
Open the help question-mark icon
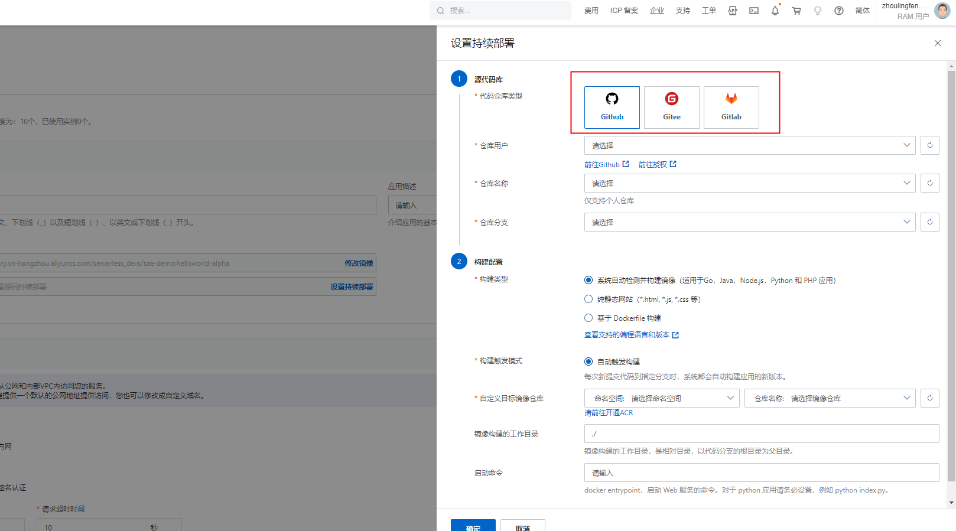(x=839, y=11)
